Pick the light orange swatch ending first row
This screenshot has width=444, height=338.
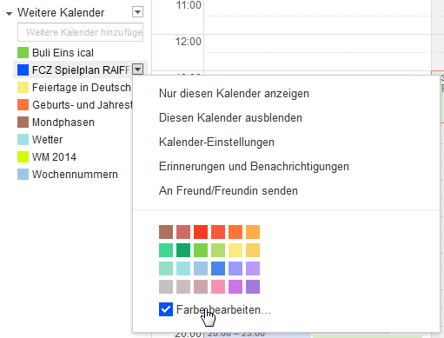point(253,232)
